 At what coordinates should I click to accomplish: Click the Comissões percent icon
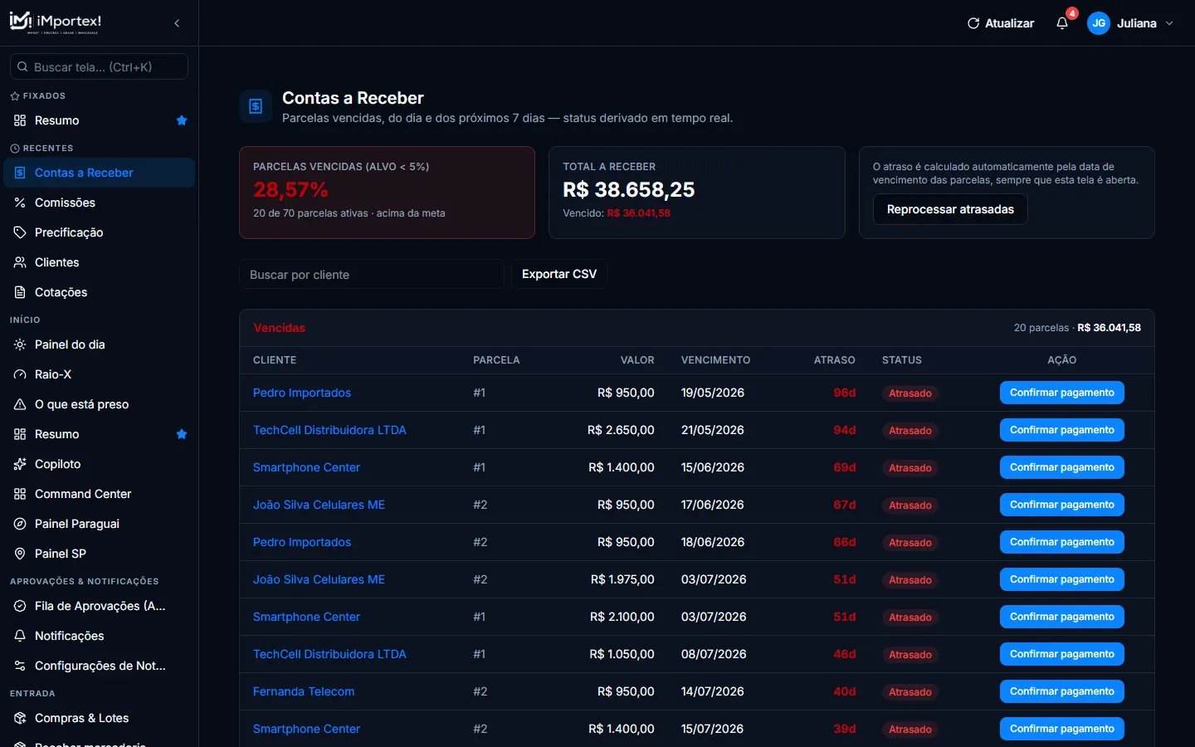click(x=20, y=203)
